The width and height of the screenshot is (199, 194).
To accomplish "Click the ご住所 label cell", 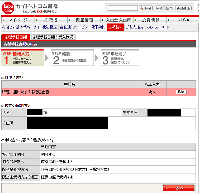I will pyautogui.click(x=14, y=123).
